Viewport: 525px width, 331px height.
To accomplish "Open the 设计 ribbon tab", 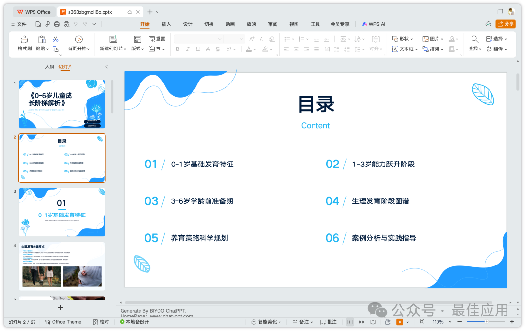I will pos(188,24).
